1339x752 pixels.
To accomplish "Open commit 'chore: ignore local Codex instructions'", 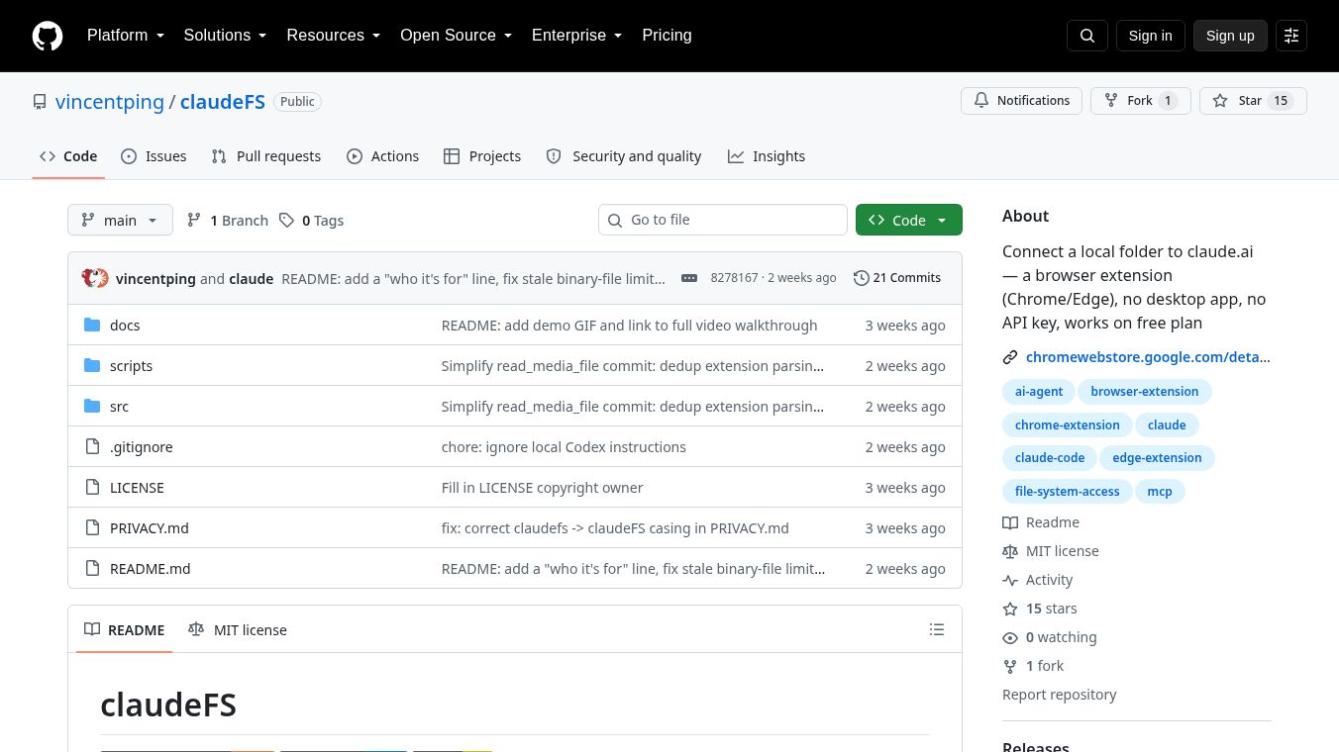I will coord(564,447).
